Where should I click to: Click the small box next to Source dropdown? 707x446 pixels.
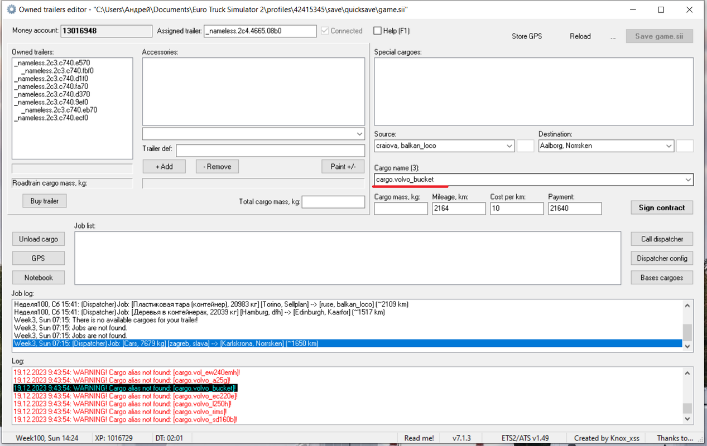525,146
